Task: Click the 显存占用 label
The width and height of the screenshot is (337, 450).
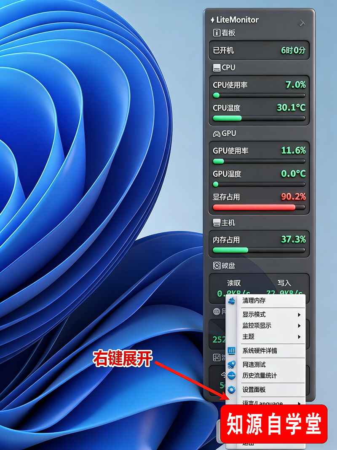Action: pyautogui.click(x=226, y=197)
